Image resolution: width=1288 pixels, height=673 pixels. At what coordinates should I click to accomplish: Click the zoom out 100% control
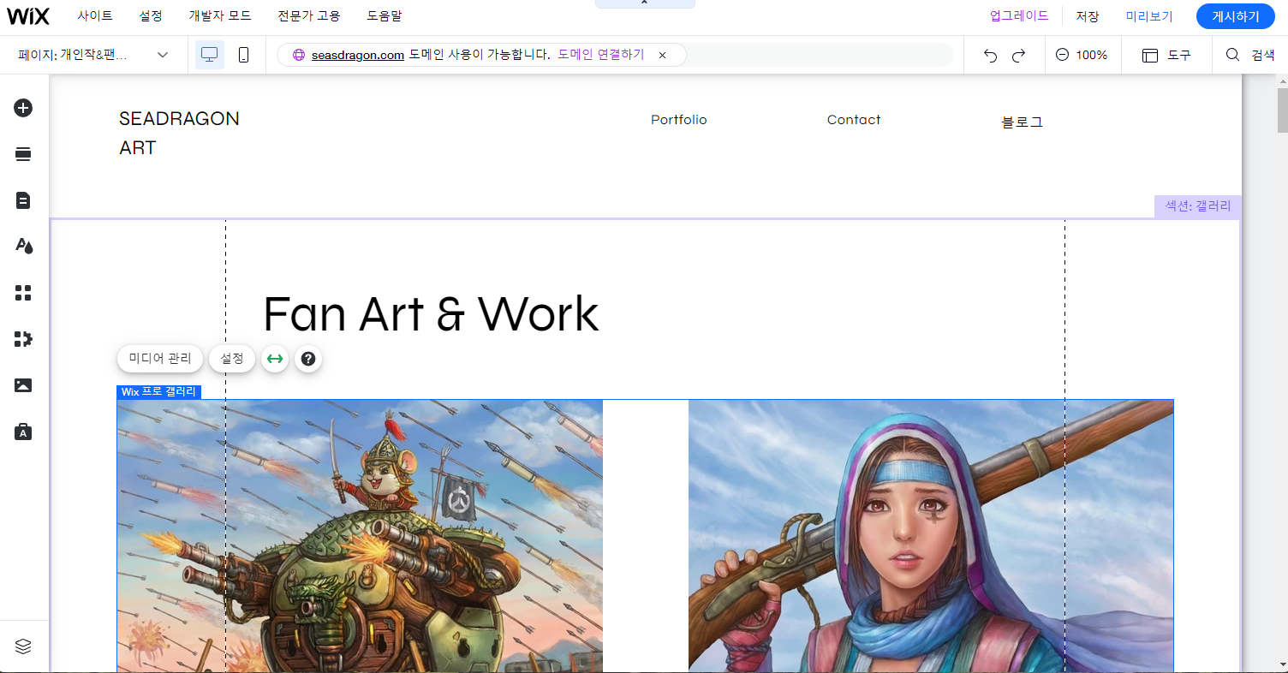[1082, 55]
